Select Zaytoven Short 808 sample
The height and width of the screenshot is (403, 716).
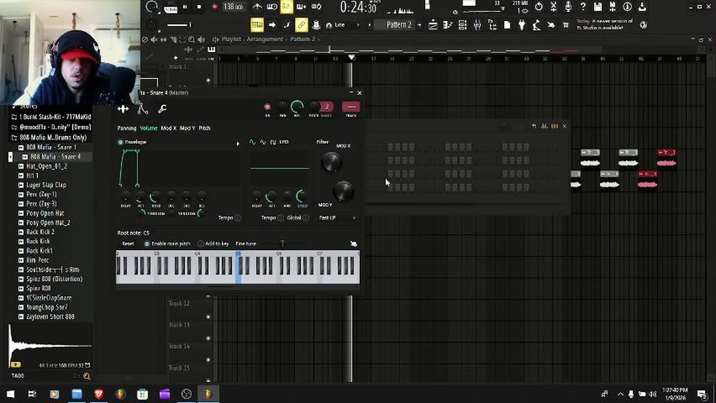point(50,317)
